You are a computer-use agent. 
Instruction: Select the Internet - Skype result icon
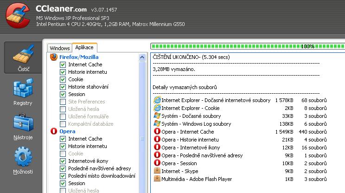157,171
